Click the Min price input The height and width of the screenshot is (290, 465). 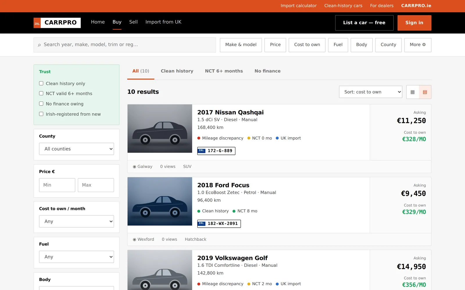(x=57, y=185)
